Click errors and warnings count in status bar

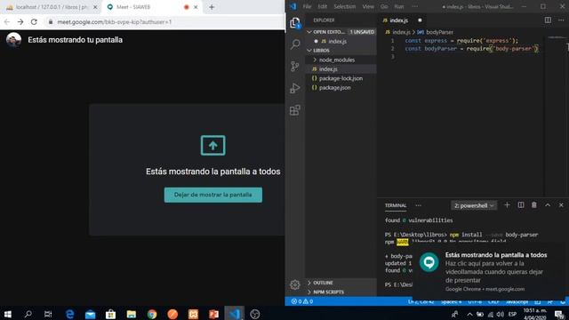point(302,301)
